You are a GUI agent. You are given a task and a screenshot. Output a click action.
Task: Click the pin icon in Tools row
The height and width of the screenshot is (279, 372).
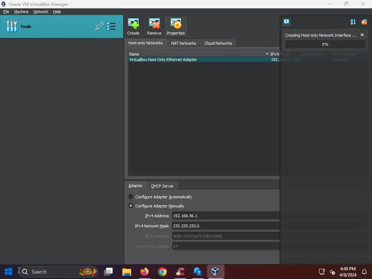pyautogui.click(x=99, y=26)
